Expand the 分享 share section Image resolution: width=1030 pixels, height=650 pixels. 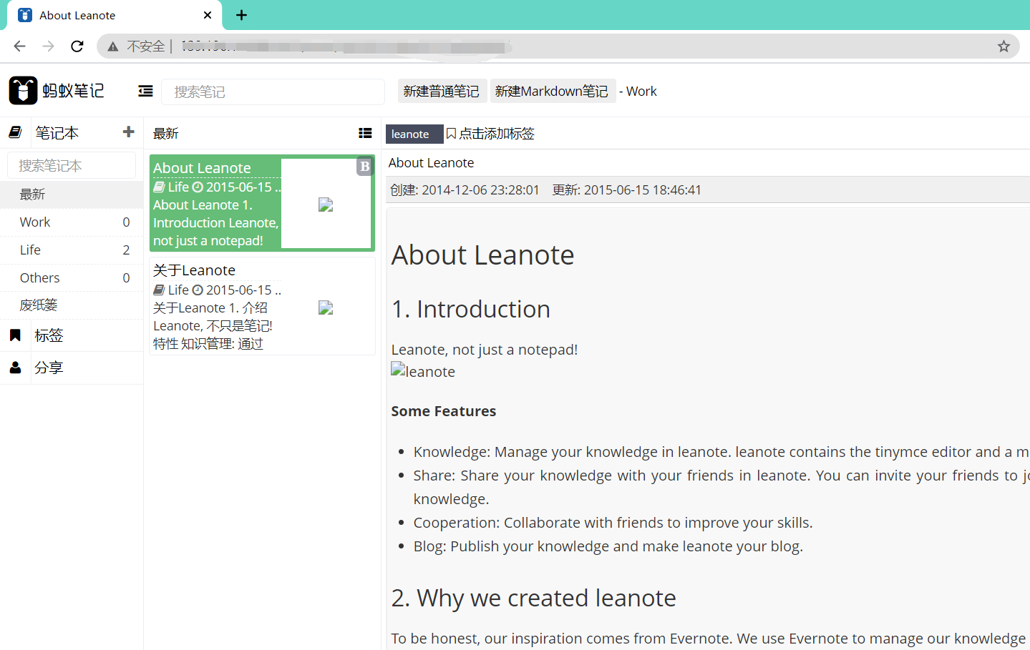point(49,368)
